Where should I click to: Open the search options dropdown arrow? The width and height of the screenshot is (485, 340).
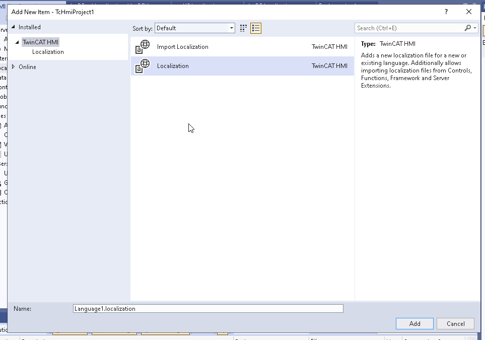click(x=475, y=28)
